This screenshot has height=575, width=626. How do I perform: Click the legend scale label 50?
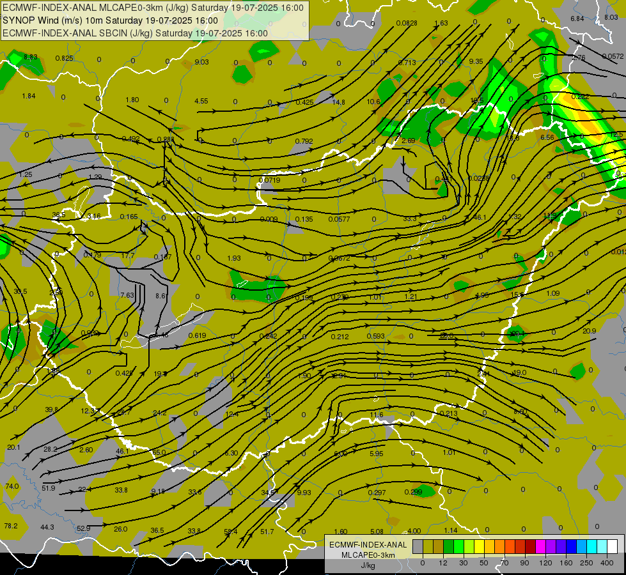coord(484,563)
